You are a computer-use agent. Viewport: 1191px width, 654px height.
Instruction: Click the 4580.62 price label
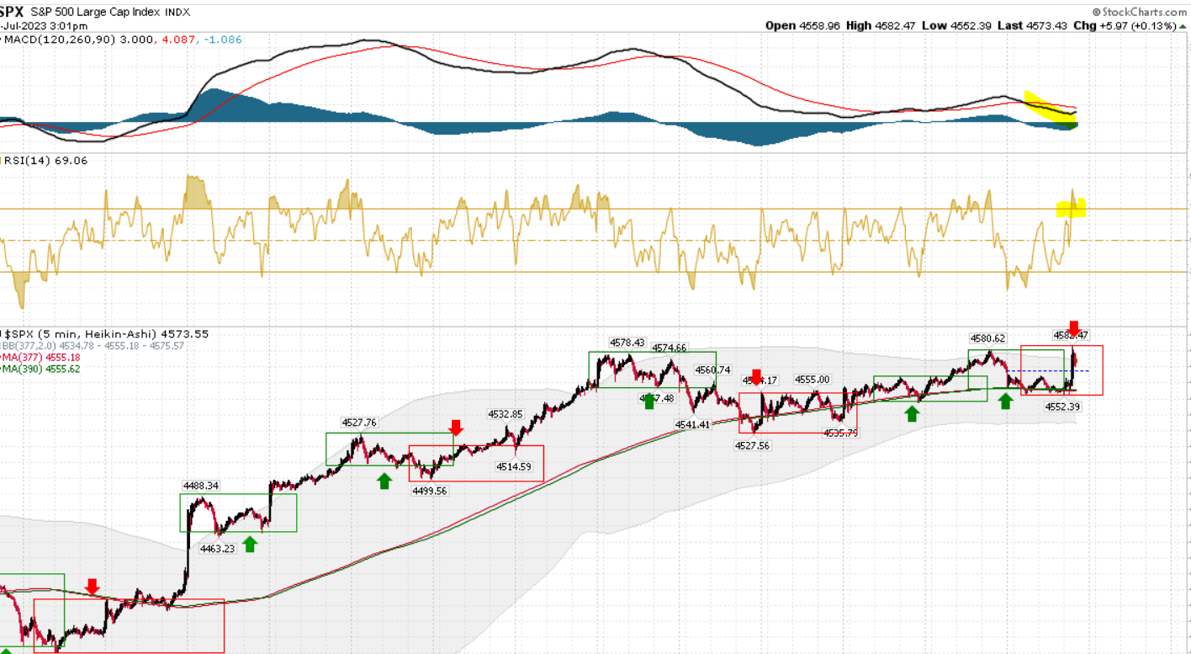click(x=987, y=338)
